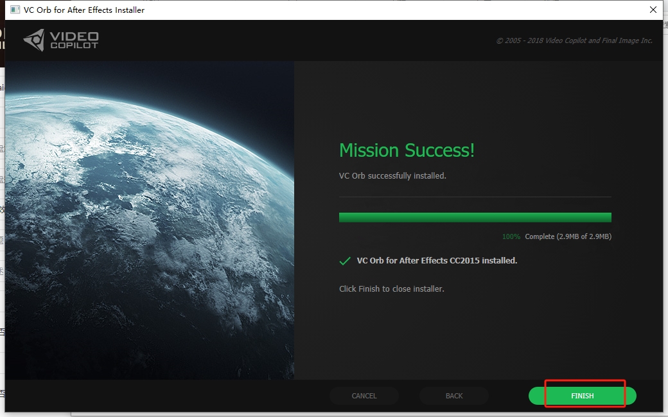The height and width of the screenshot is (417, 668).
Task: Click the "100%" progress value
Action: point(511,236)
